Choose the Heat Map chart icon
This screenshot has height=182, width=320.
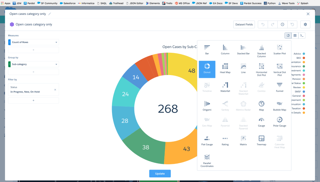pyautogui.click(x=225, y=68)
